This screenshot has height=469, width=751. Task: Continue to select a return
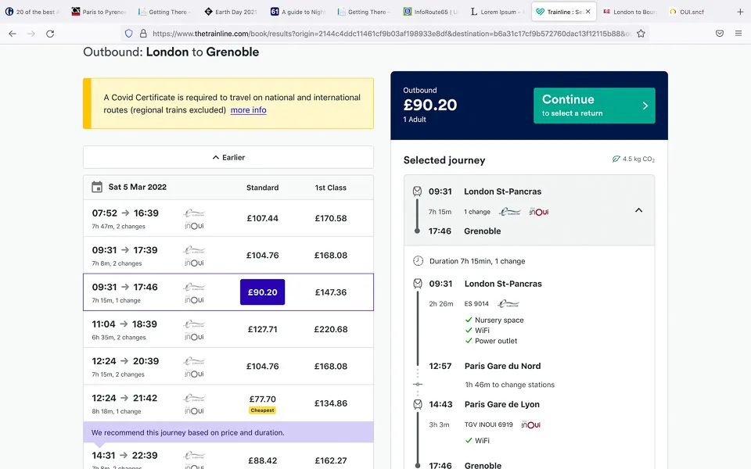[595, 106]
